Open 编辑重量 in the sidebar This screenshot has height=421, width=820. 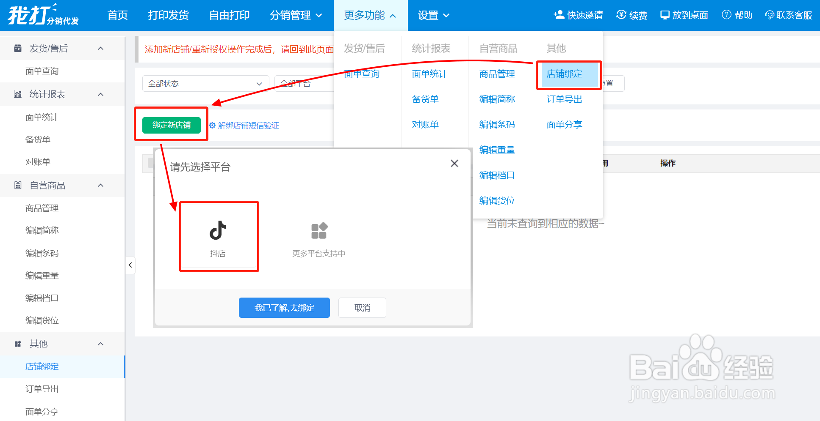coord(42,276)
